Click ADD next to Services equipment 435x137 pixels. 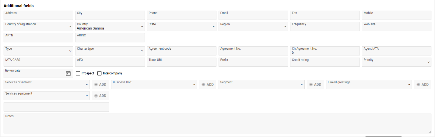100,96
